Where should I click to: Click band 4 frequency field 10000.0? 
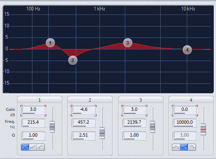point(185,123)
